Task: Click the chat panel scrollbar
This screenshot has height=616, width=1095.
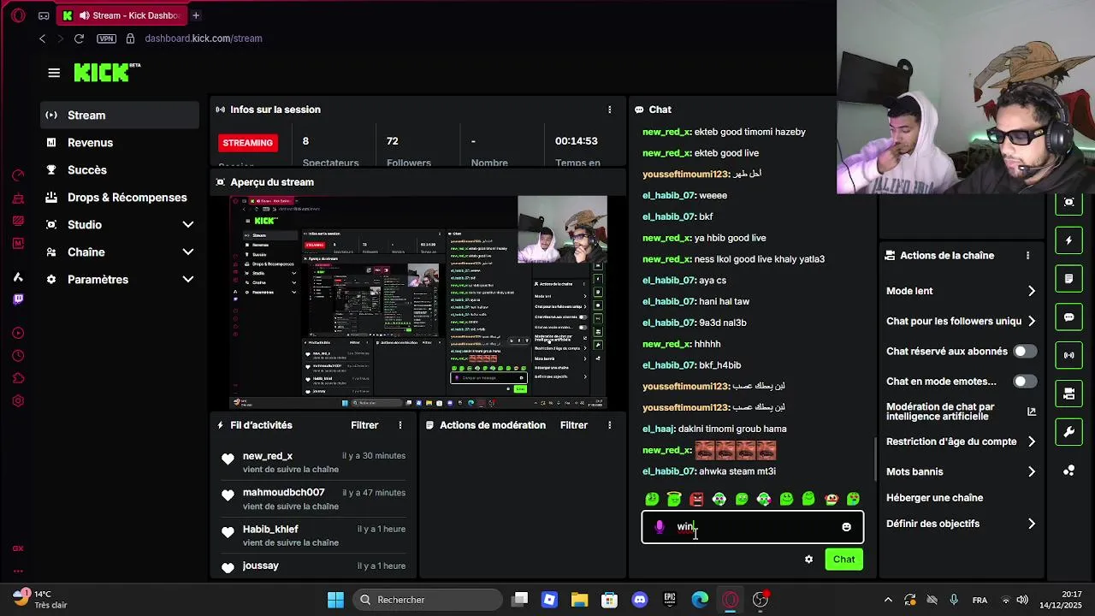Action: [874, 458]
